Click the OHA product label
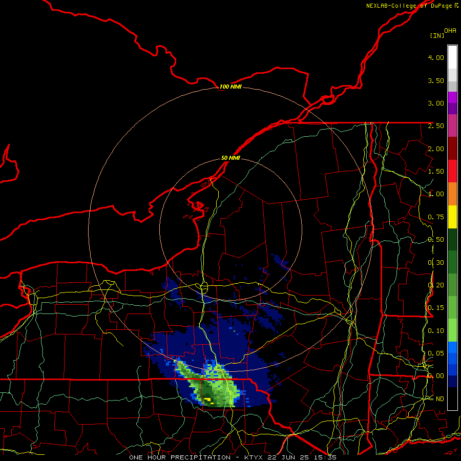461x461 pixels. [x=450, y=31]
